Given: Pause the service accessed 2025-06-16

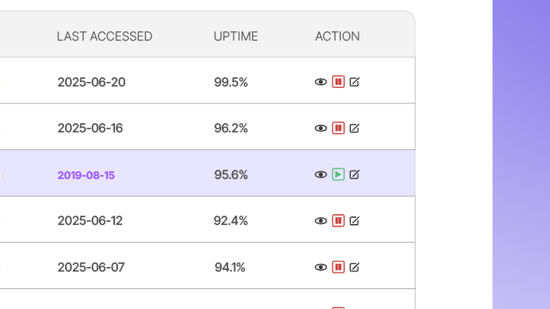Looking at the screenshot, I should coord(338,128).
